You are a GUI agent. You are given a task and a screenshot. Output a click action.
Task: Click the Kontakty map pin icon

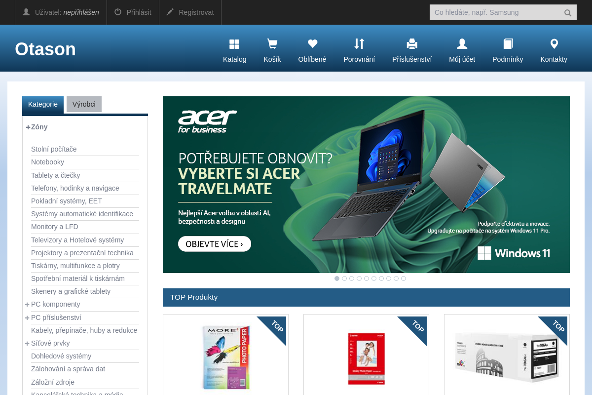coord(554,44)
